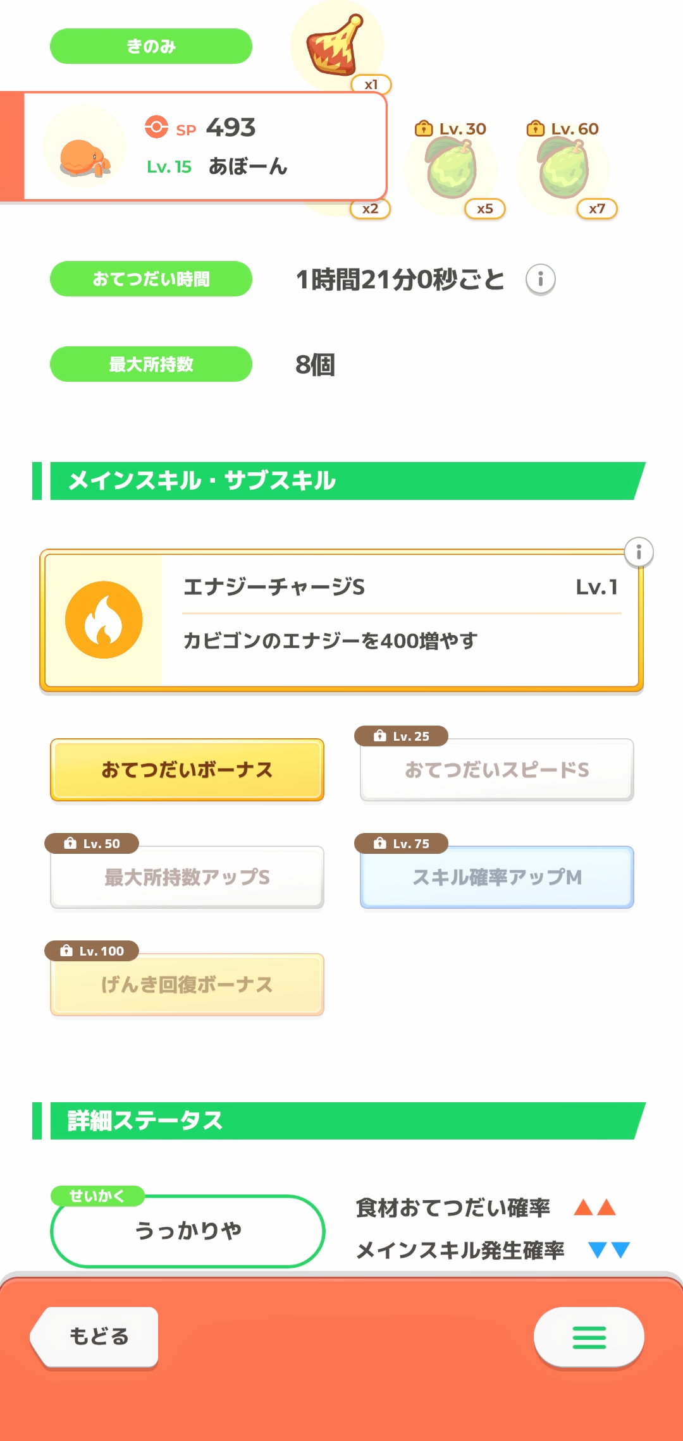Select the おてつだいボーナス sub skill

187,770
